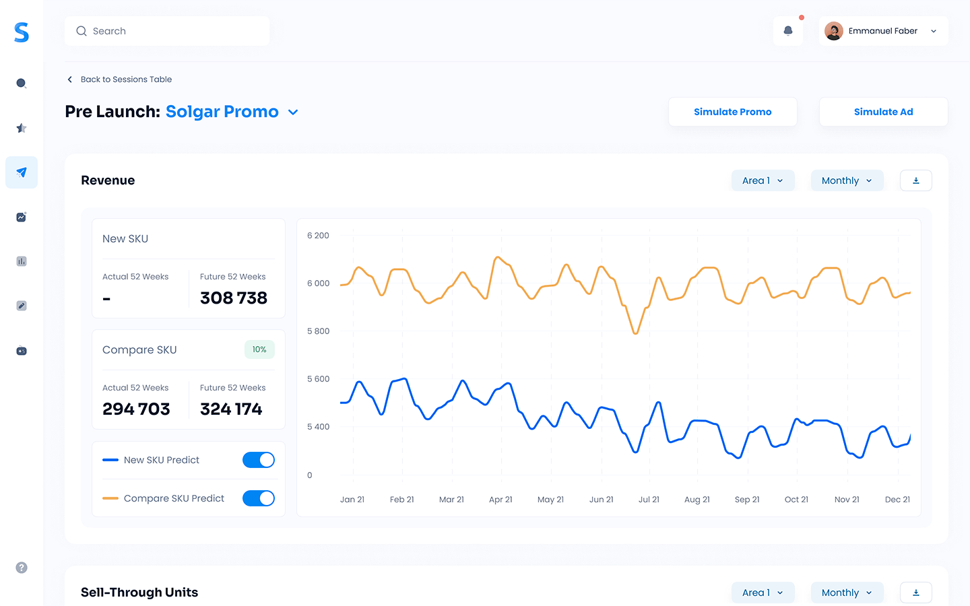The image size is (970, 606).
Task: Select the paper plane launch icon in sidebar
Action: click(x=22, y=172)
